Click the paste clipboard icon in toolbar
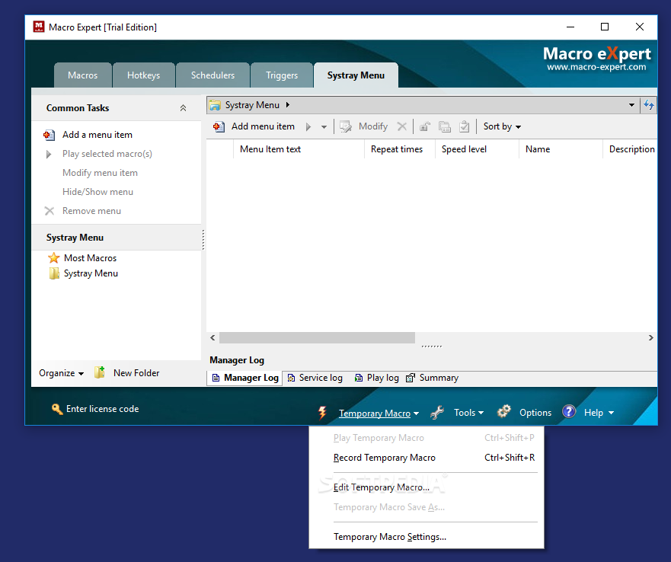671x562 pixels. (465, 126)
